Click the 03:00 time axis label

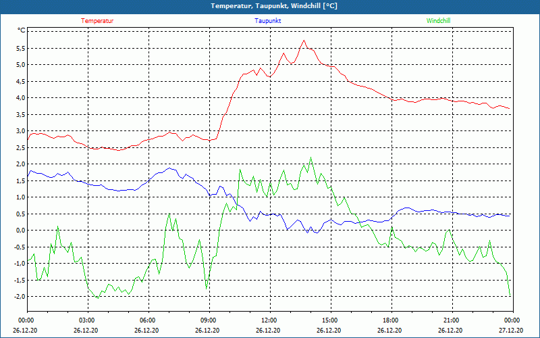click(x=88, y=320)
